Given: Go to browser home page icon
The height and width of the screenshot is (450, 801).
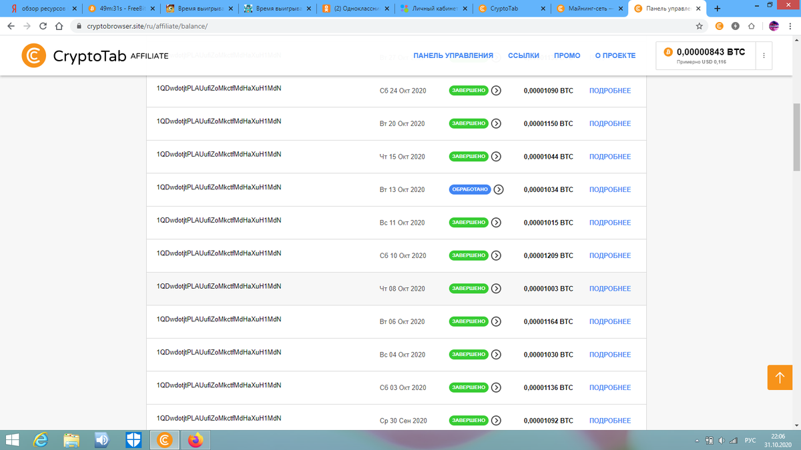Looking at the screenshot, I should tap(59, 26).
